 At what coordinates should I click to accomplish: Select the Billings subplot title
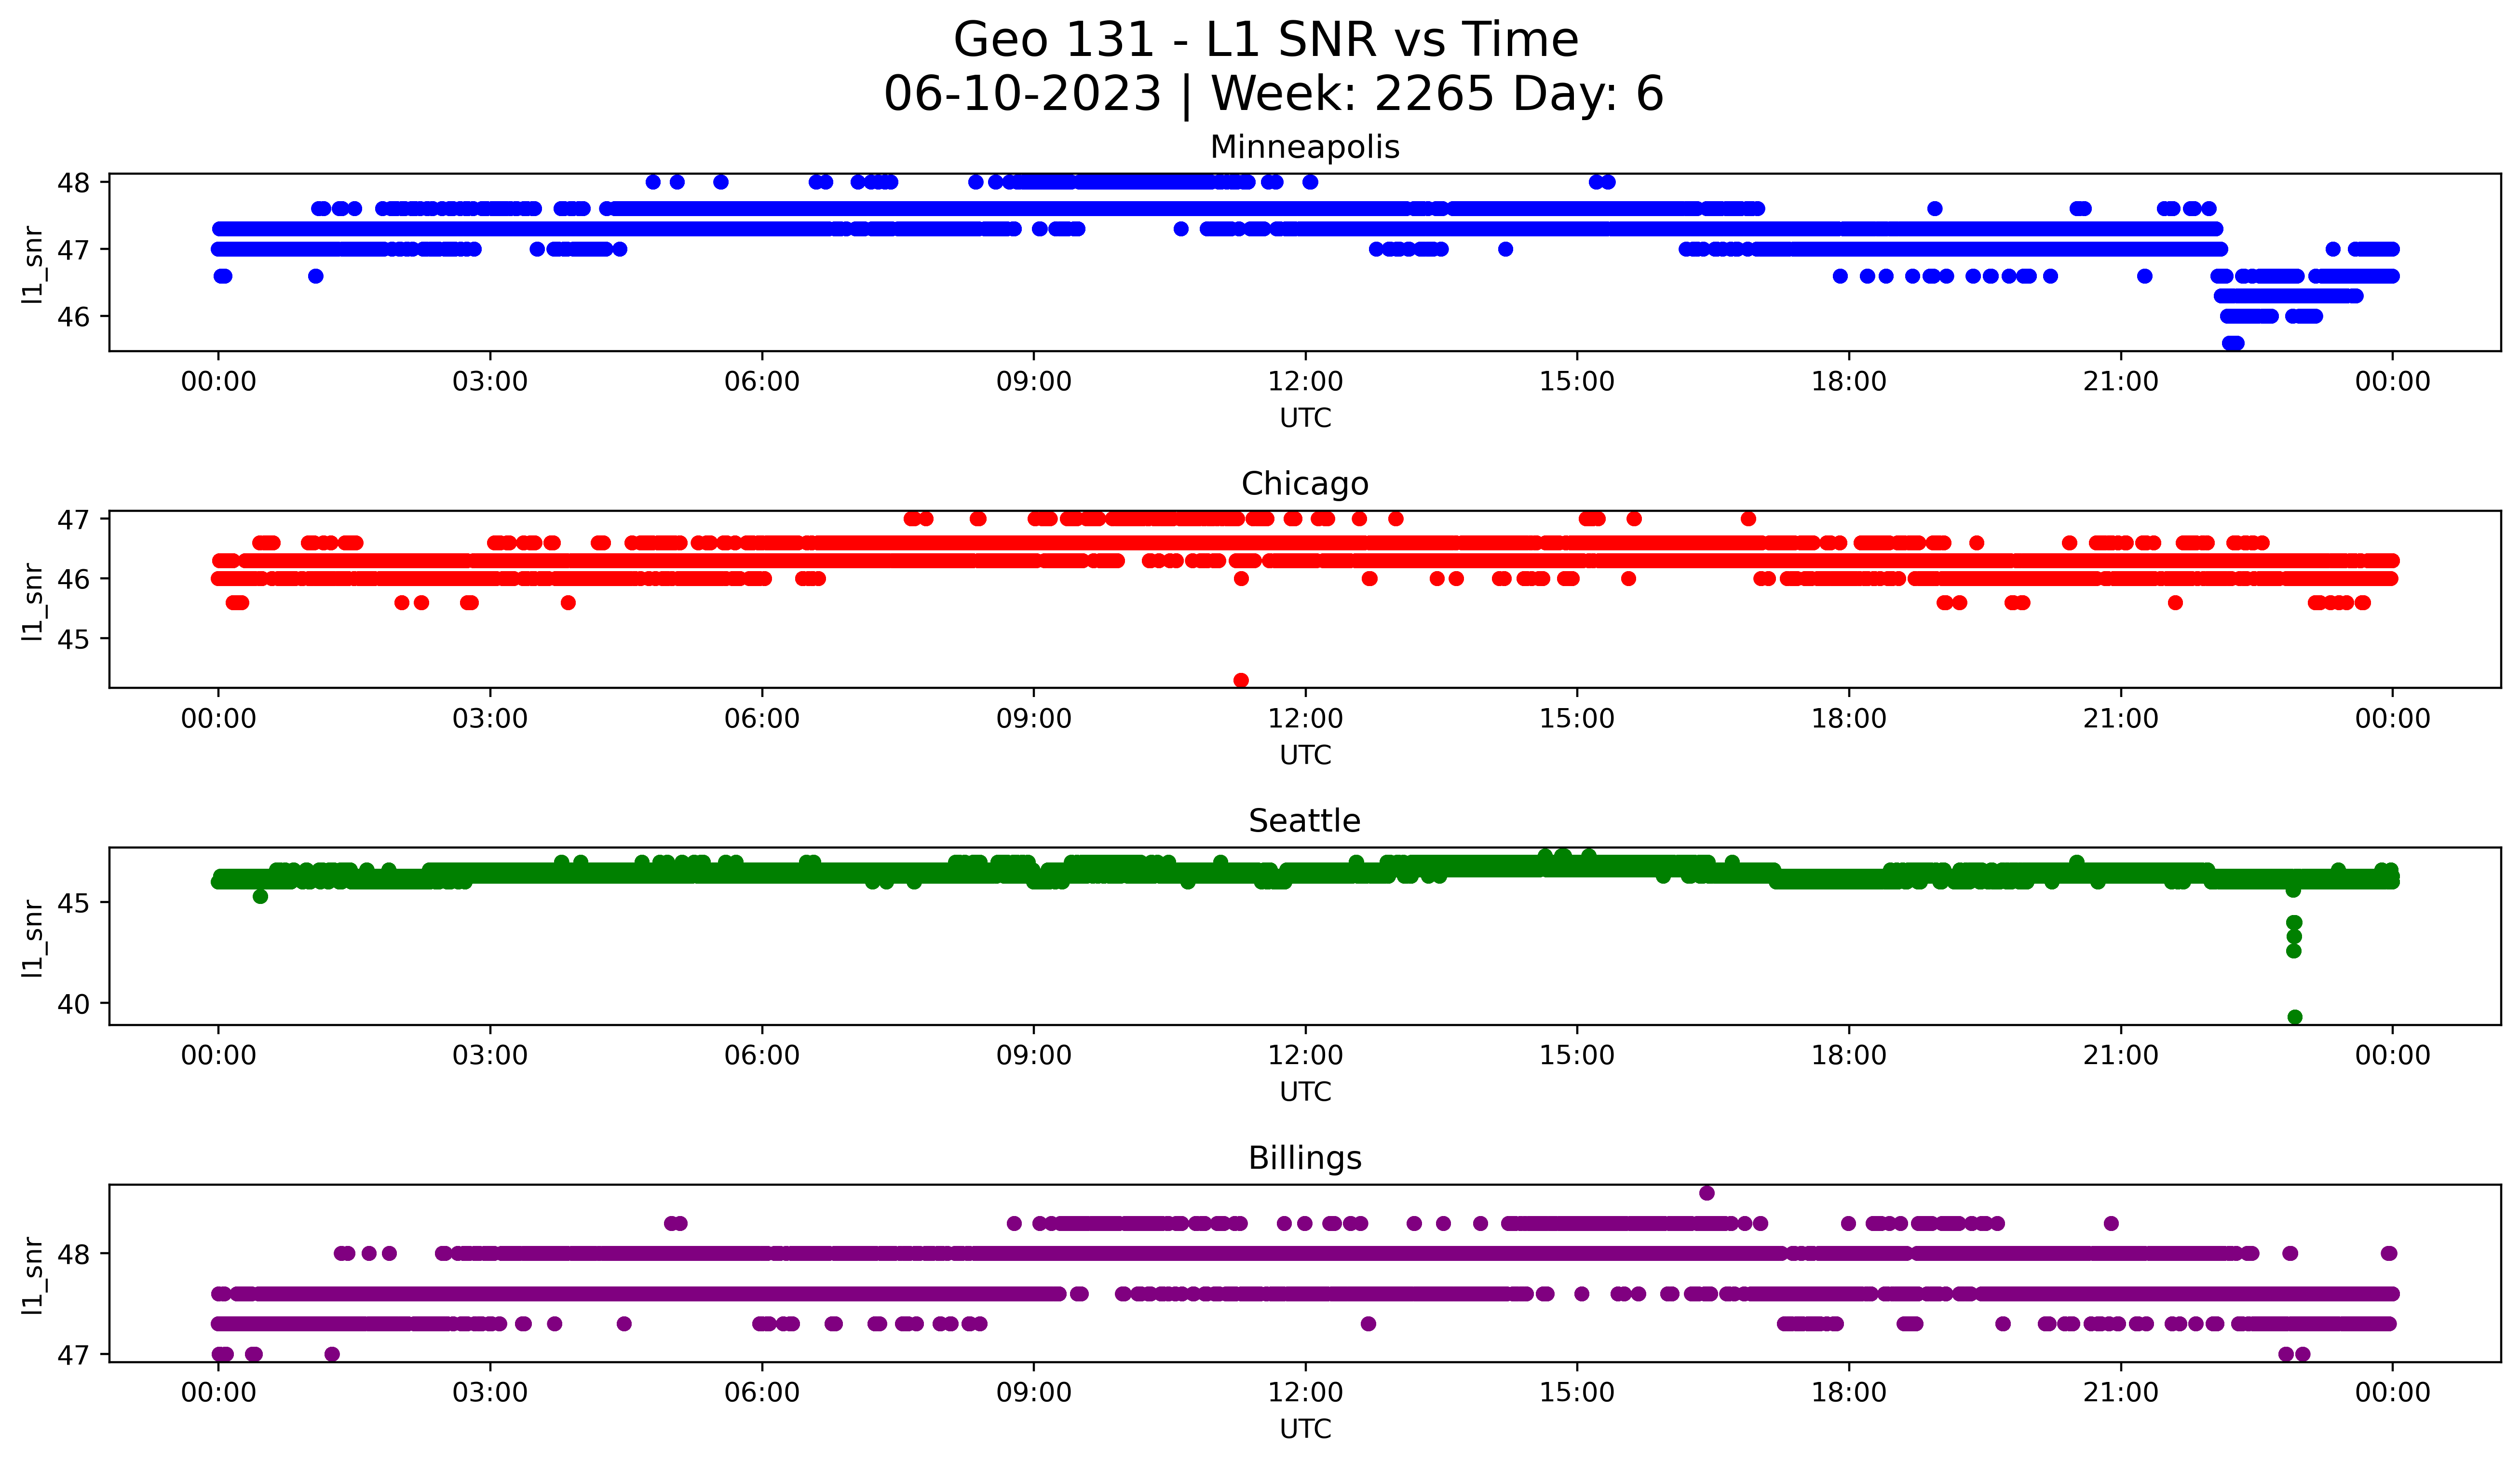coord(1305,1158)
